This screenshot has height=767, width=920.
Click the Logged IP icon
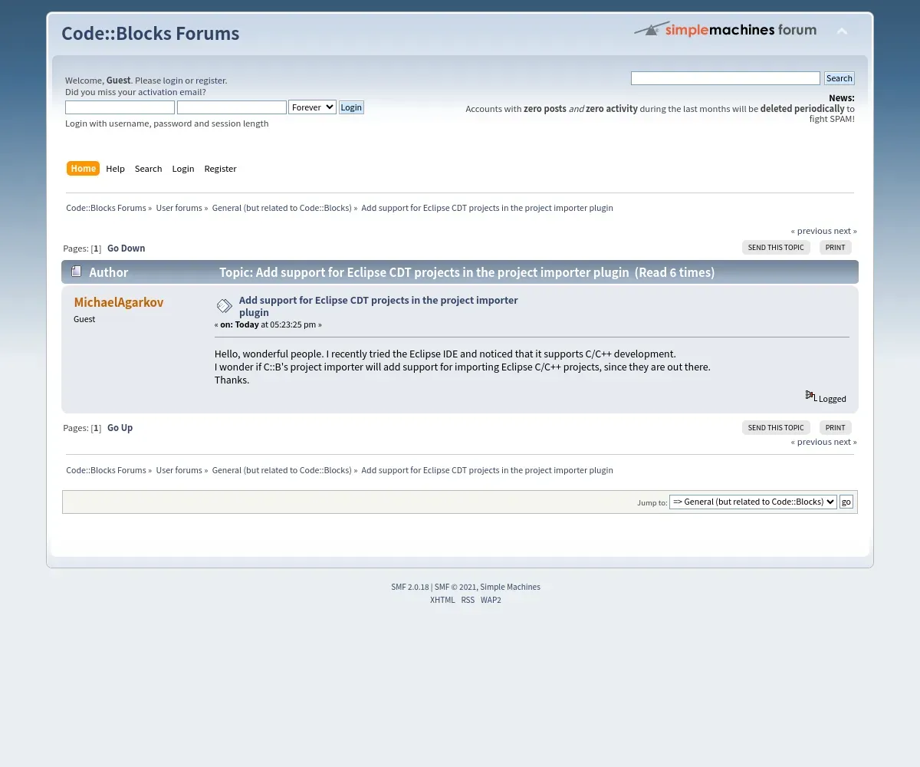[810, 396]
